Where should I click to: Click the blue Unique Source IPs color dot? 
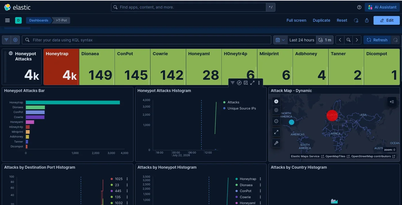[x=224, y=108]
